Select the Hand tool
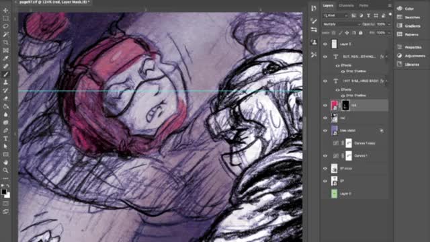430x242 pixels. pyautogui.click(x=5, y=162)
